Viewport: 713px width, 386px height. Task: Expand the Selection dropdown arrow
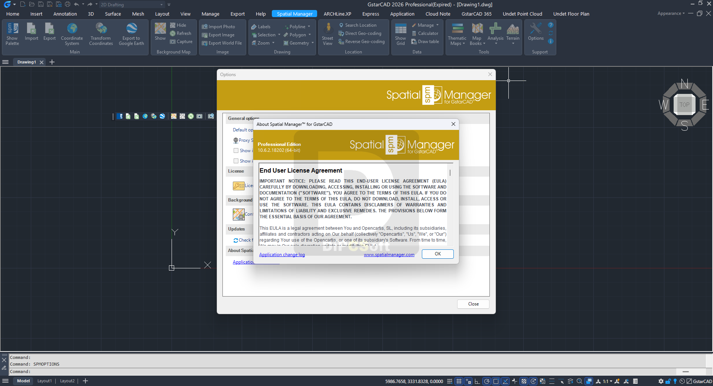[x=279, y=35]
